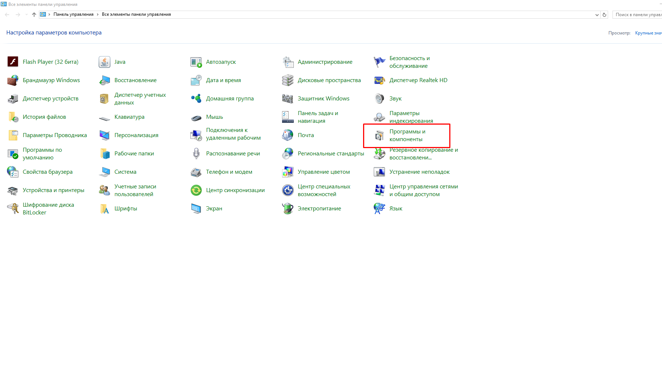The width and height of the screenshot is (662, 368).
Task: Open the Экран monitor icon
Action: tap(196, 209)
